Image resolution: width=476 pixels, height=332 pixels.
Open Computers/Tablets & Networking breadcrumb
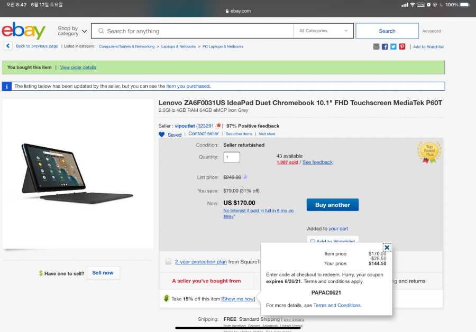tap(126, 46)
